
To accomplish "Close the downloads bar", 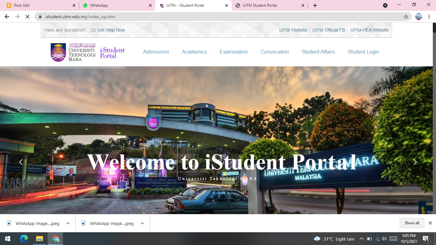I will 430,223.
